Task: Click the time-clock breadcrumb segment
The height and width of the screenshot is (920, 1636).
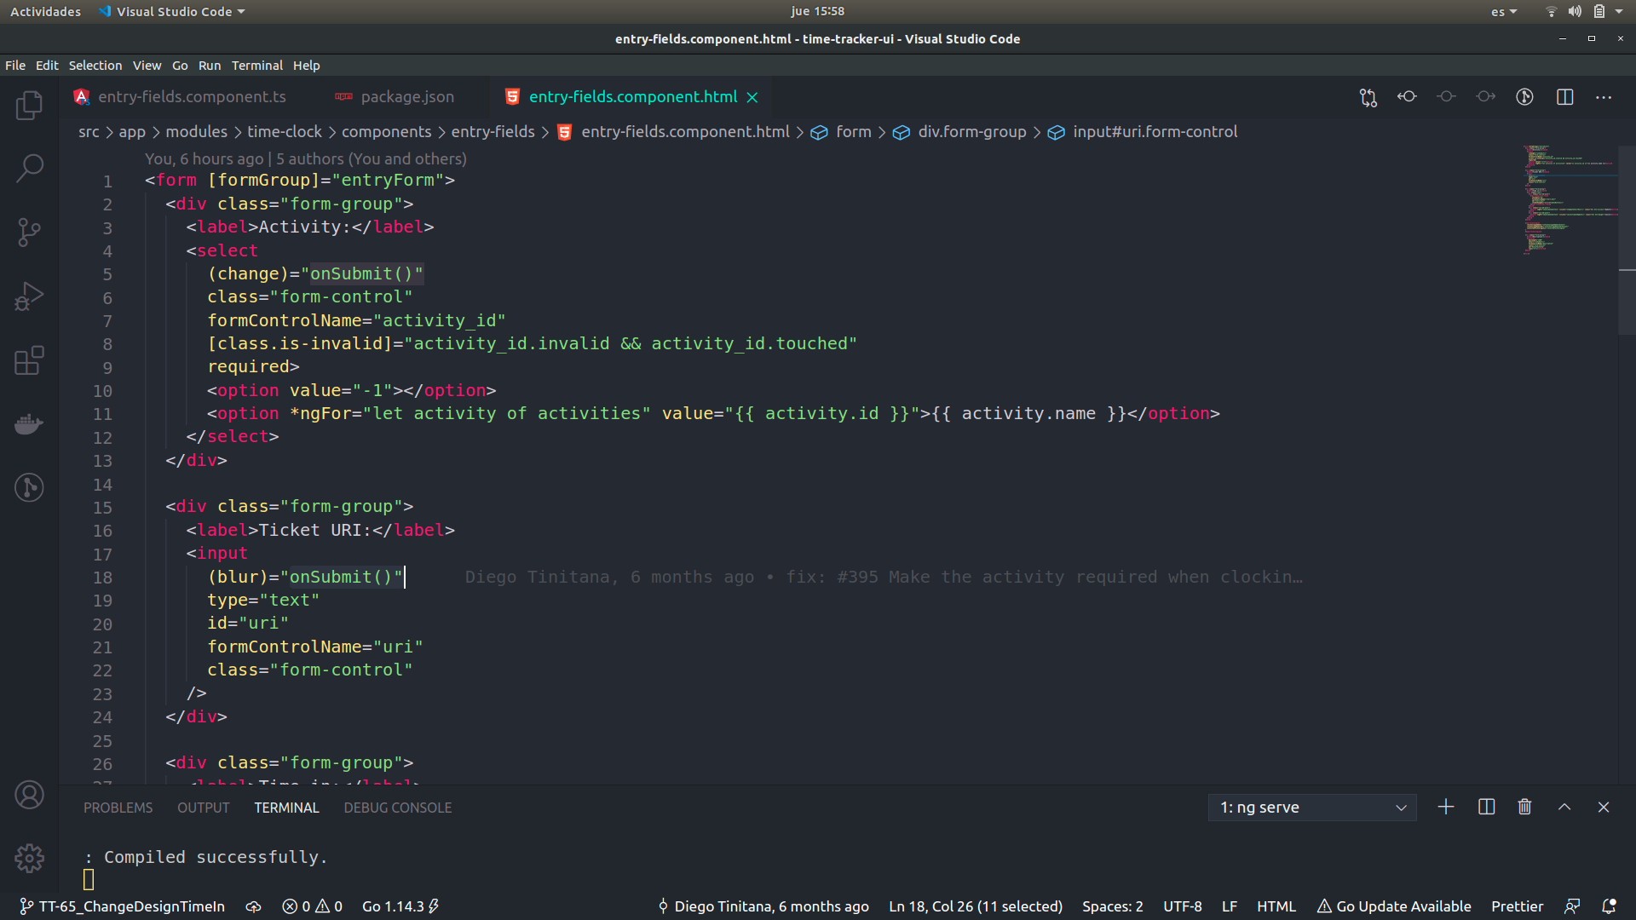Action: [x=285, y=132]
